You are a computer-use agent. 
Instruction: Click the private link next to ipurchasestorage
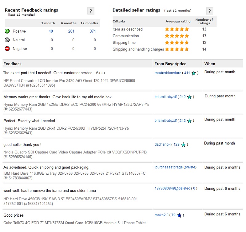pos(190,167)
